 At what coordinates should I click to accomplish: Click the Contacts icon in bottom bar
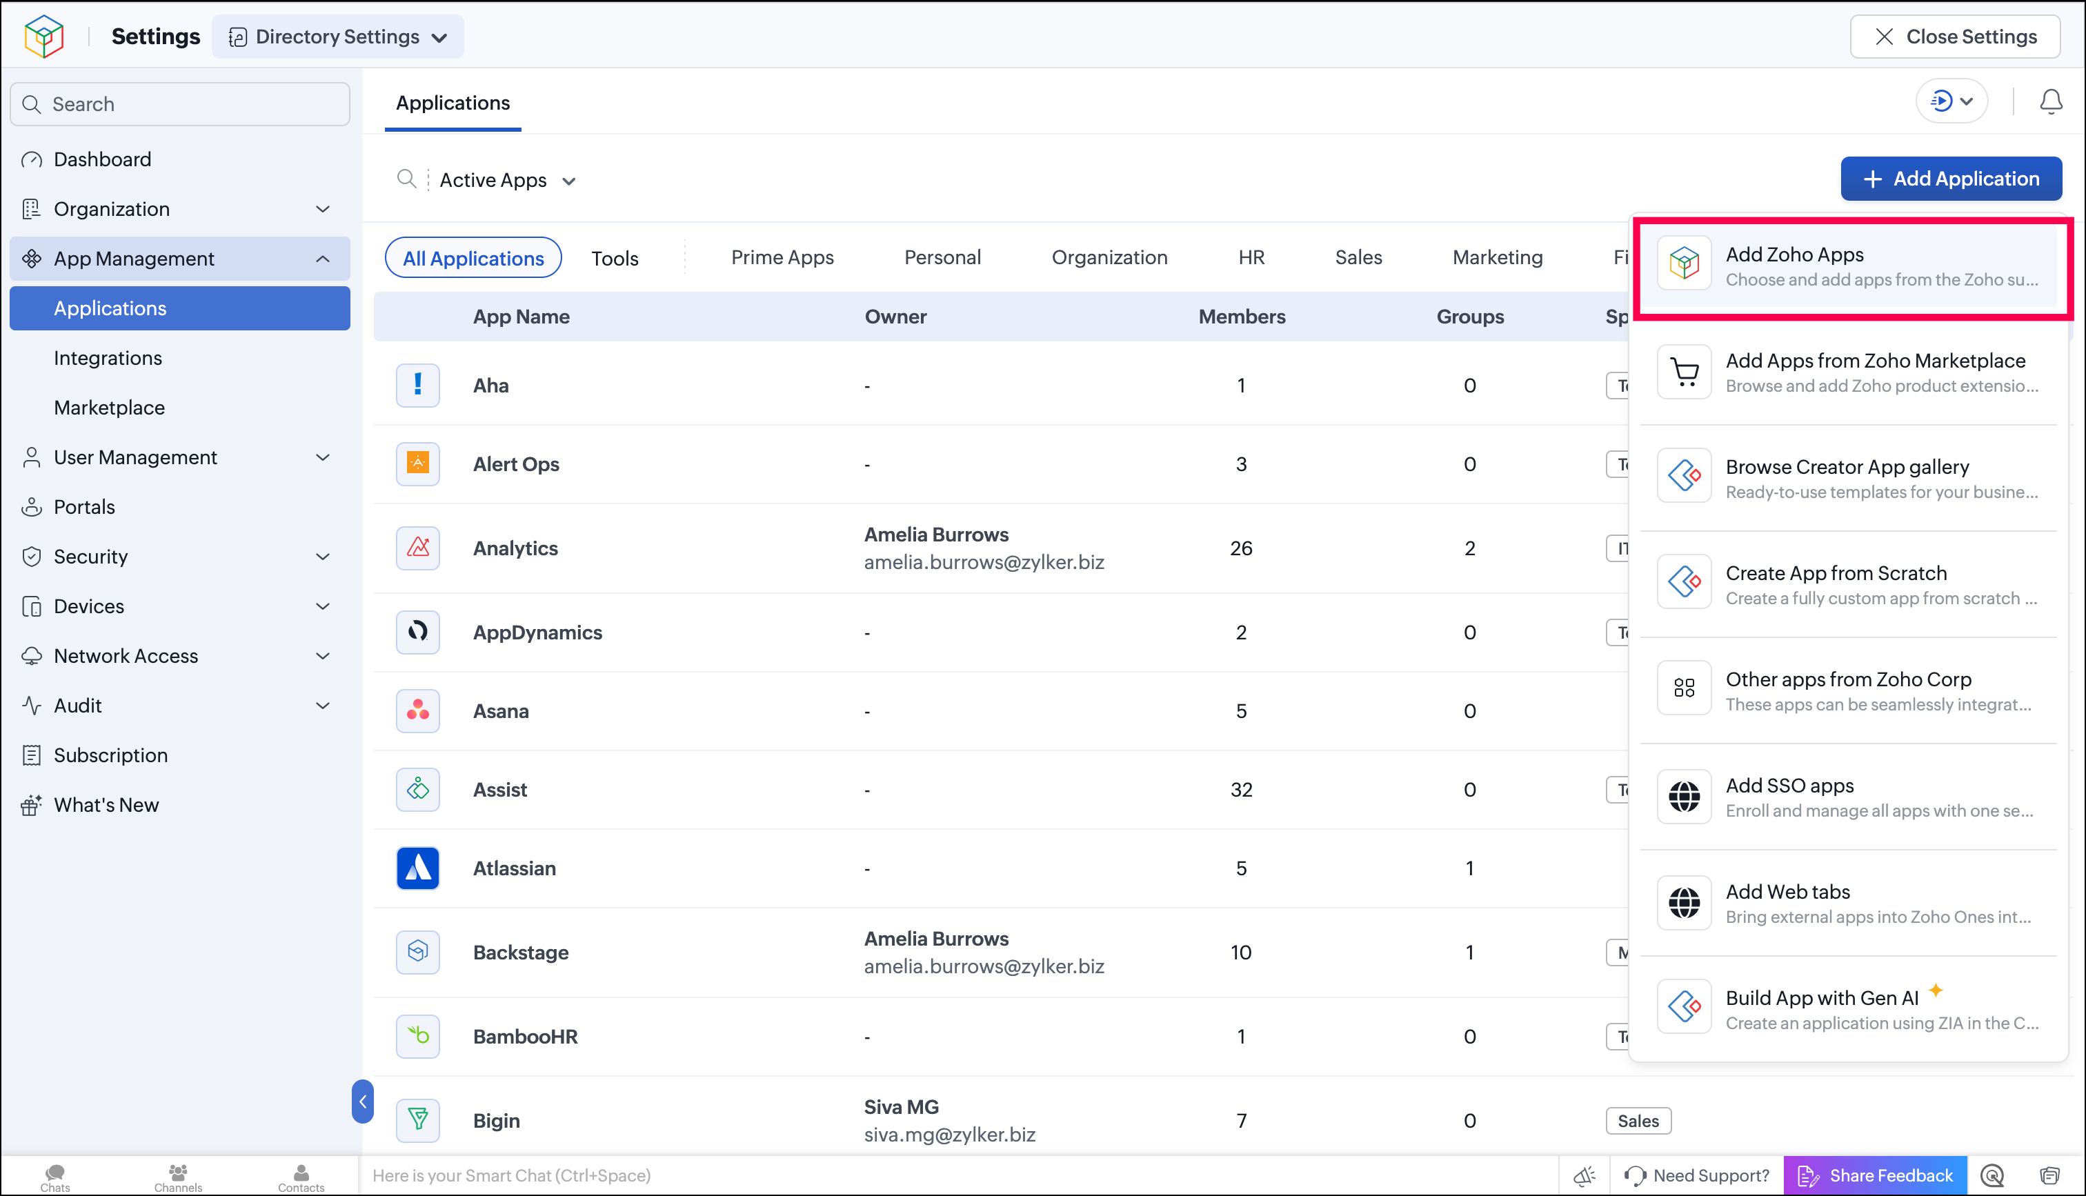301,1176
